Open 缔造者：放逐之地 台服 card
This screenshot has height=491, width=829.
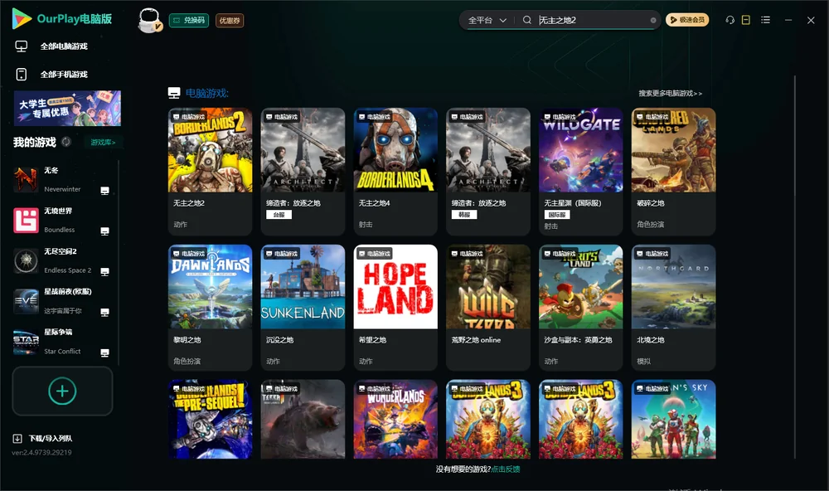303,172
